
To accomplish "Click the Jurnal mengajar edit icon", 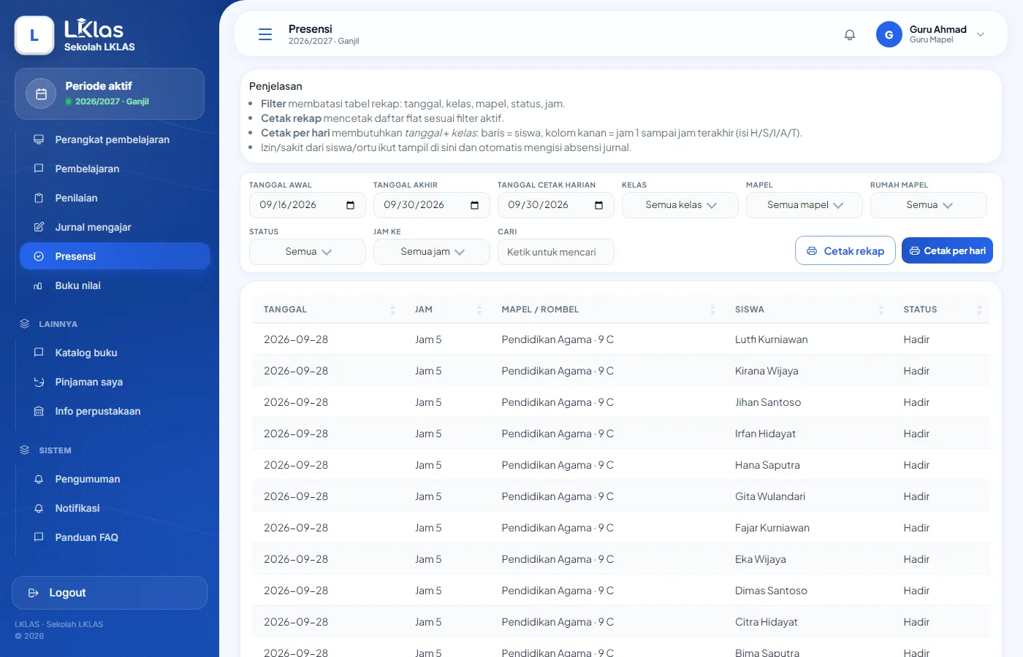I will [39, 227].
